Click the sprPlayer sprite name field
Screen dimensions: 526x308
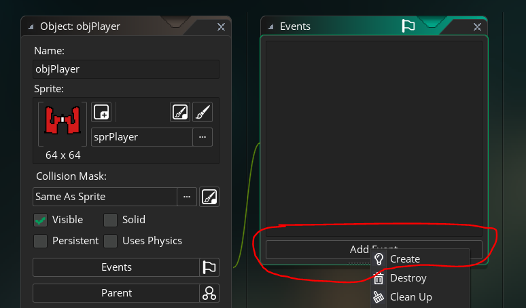pyautogui.click(x=142, y=137)
